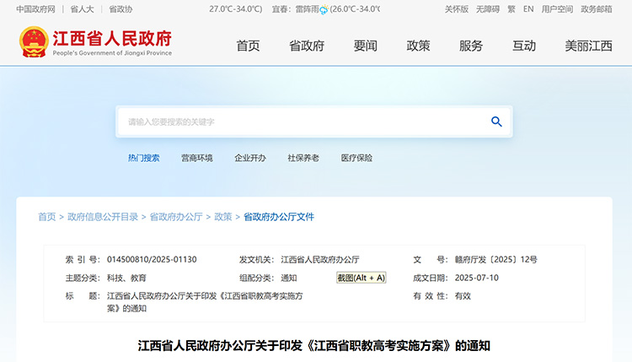This screenshot has height=362, width=632.
Task: Select the 热门搜索 label
Action: [144, 158]
